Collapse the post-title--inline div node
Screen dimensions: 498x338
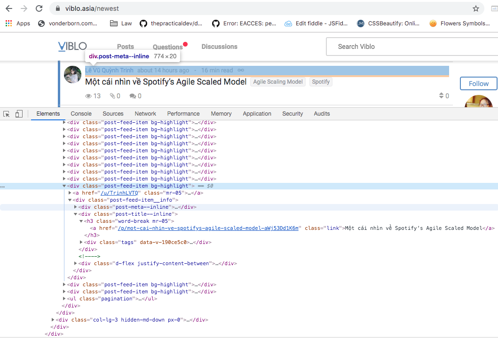76,214
